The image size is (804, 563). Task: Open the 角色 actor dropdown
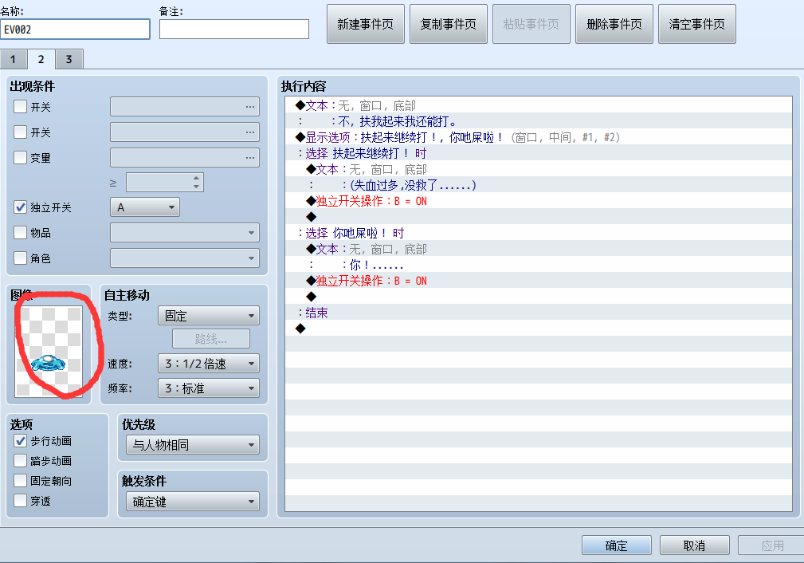click(x=185, y=258)
